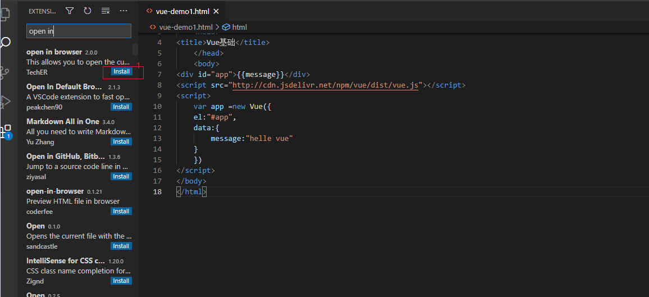The image size is (649, 297).
Task: Click the extension search box
Action: point(79,31)
